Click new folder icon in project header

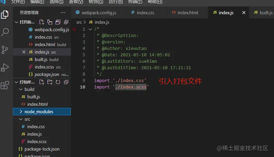coord(50,82)
